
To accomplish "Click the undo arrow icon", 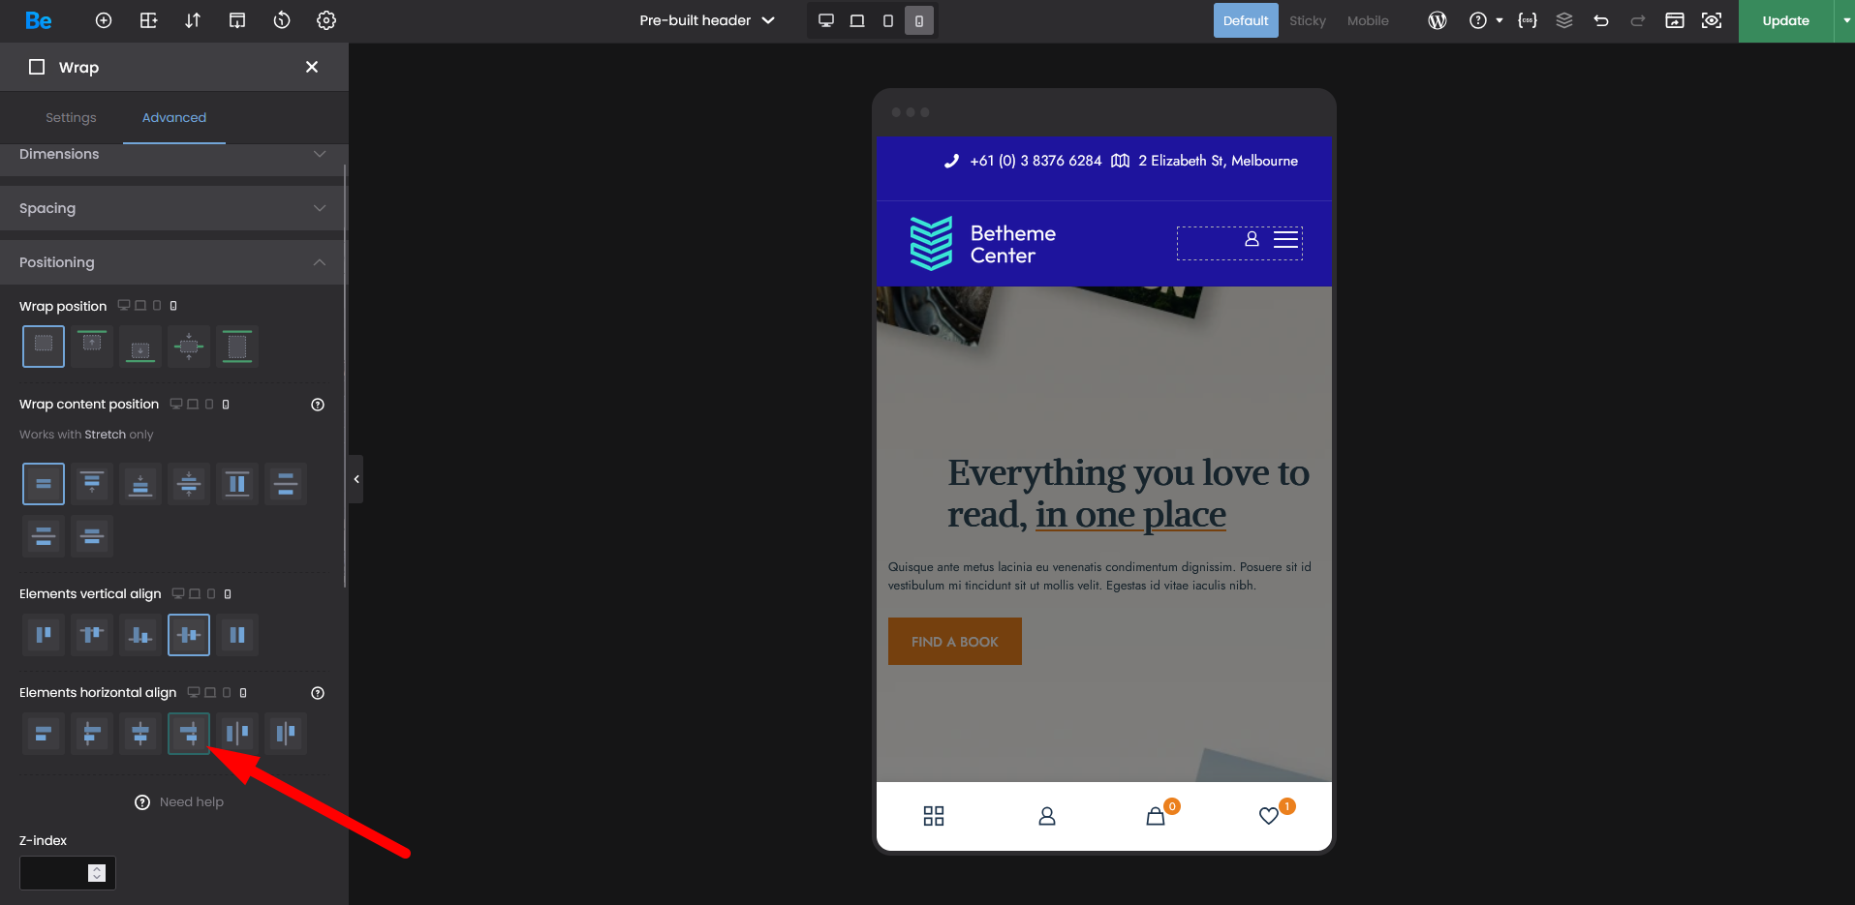I will 1601,20.
